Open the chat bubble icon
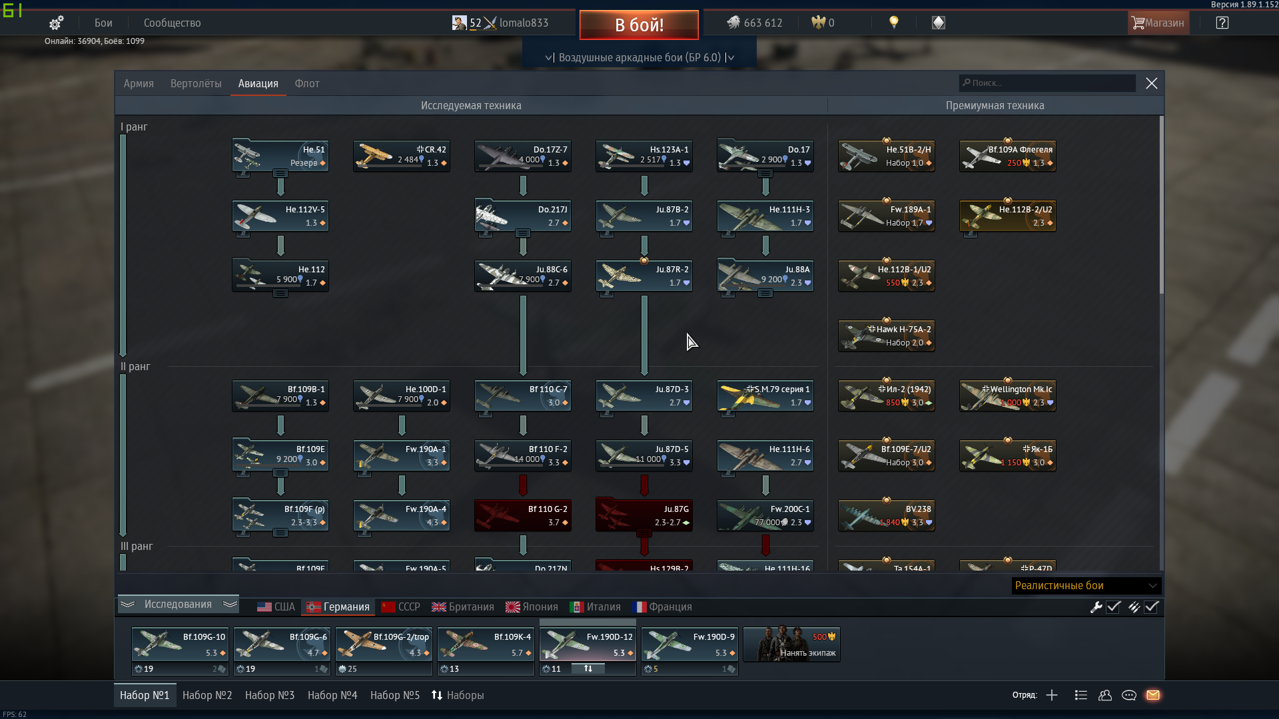Screen dimensions: 1279x719 1129,695
